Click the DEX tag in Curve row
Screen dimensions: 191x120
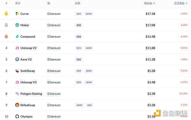coord(79,14)
